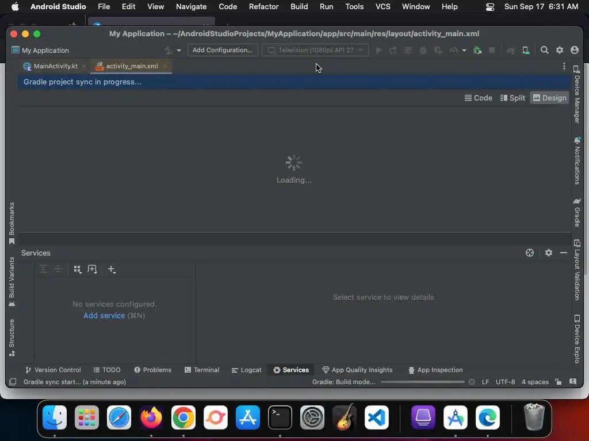Open the Build Variants tool window
This screenshot has width=589, height=441.
[12, 281]
